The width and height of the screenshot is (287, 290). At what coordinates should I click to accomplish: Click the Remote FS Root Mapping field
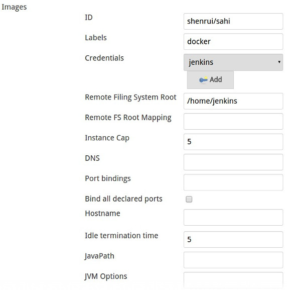click(x=233, y=121)
